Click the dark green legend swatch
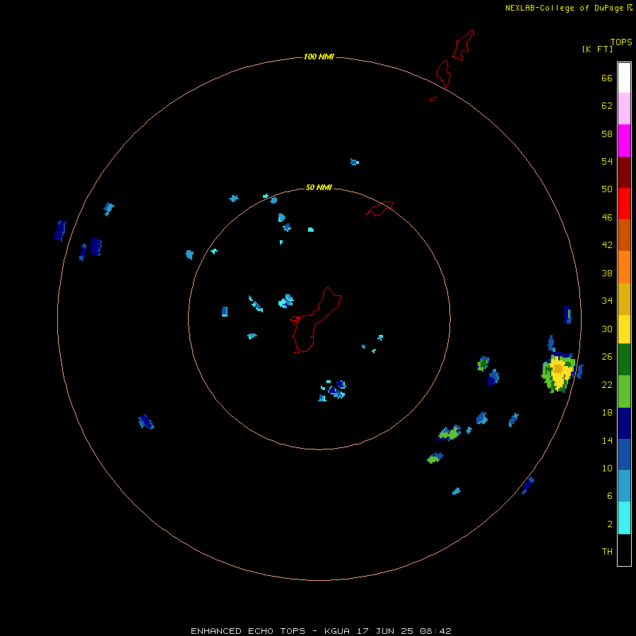This screenshot has height=636, width=636. (624, 360)
